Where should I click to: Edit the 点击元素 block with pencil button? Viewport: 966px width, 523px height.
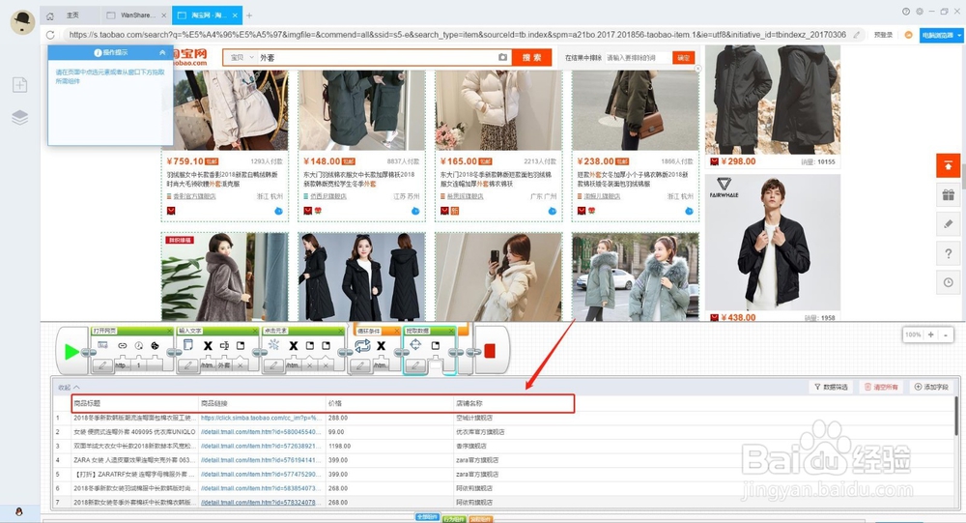273,365
